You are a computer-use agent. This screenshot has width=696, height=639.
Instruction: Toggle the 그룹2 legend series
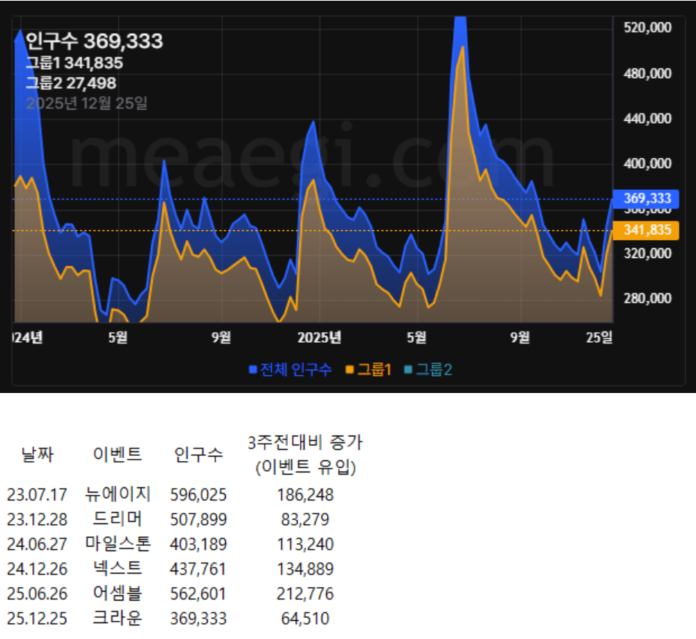(428, 370)
